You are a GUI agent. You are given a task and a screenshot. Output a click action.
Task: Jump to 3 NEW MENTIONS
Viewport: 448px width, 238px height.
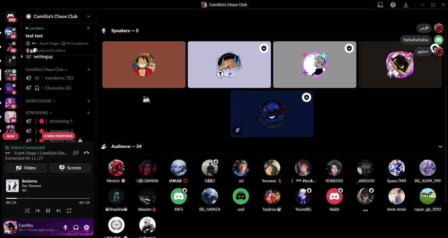(x=59, y=136)
